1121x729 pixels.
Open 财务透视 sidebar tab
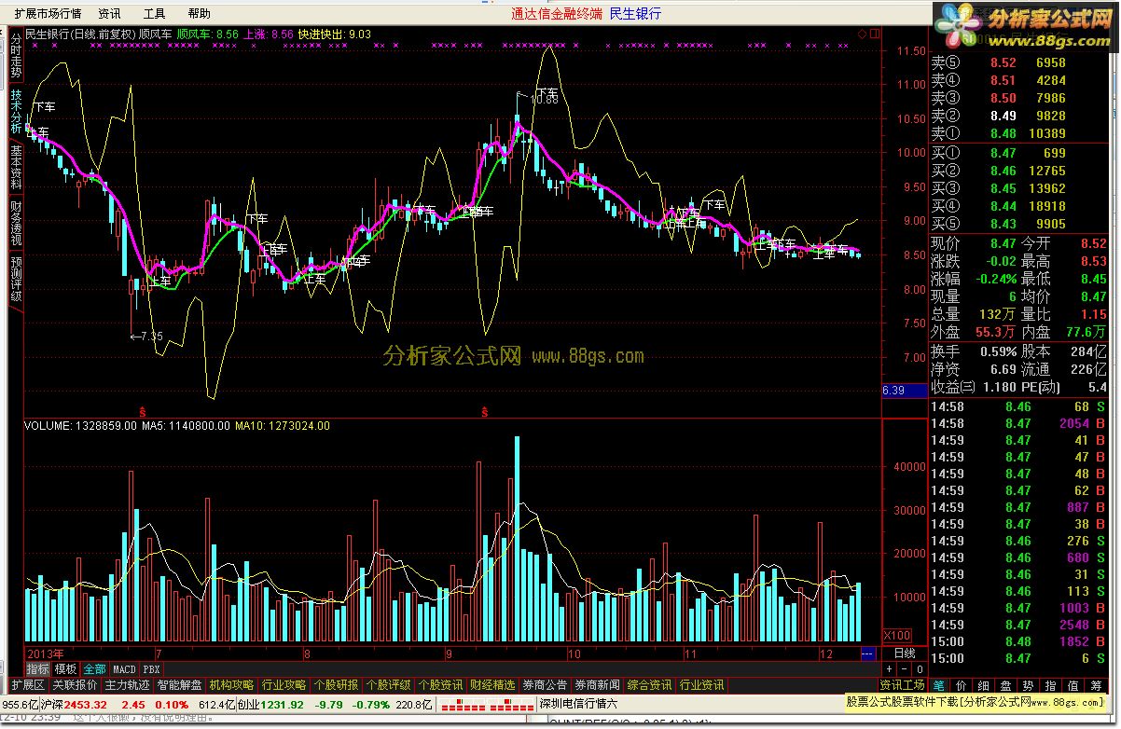[x=16, y=223]
